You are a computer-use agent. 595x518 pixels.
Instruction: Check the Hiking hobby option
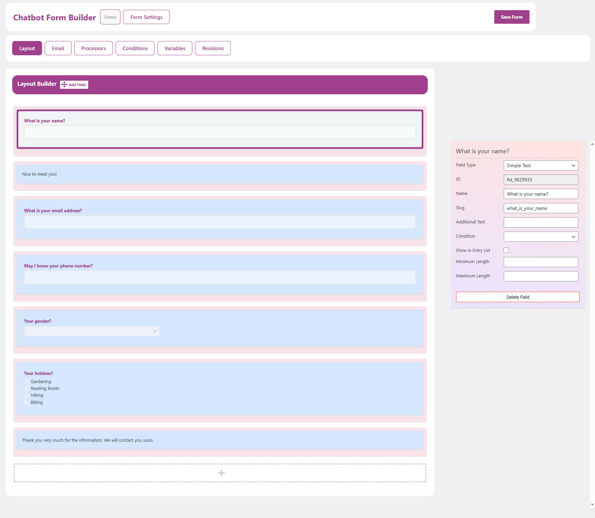pos(27,395)
